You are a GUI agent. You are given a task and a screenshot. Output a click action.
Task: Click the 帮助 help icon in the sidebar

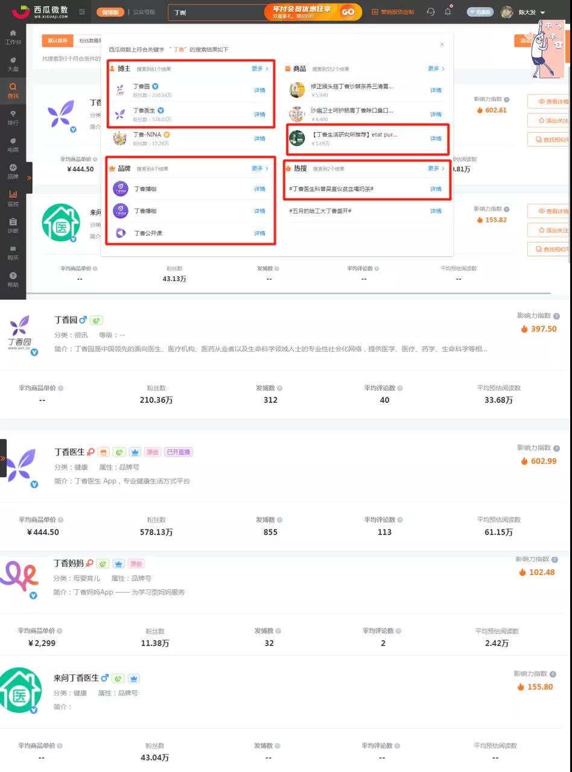(x=13, y=279)
